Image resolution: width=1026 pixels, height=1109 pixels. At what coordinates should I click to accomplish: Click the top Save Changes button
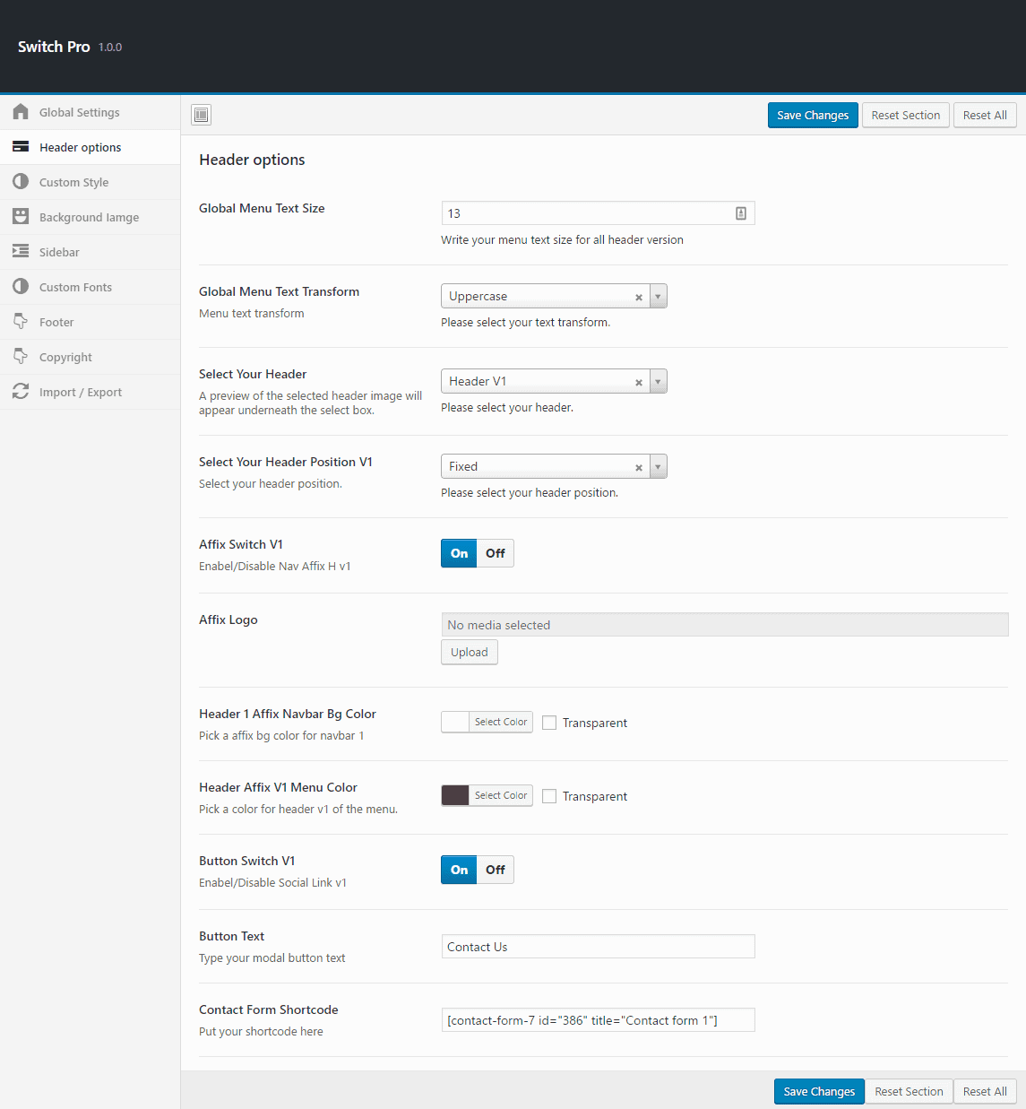[x=812, y=115]
